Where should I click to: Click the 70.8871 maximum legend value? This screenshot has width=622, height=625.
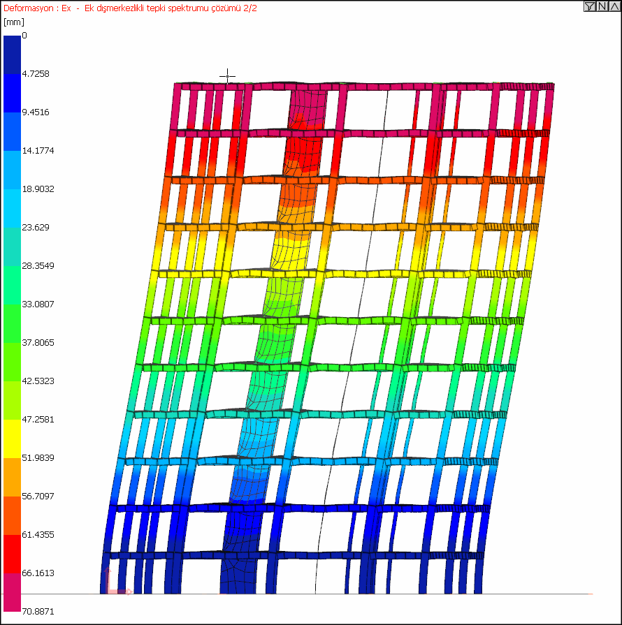tap(38, 611)
